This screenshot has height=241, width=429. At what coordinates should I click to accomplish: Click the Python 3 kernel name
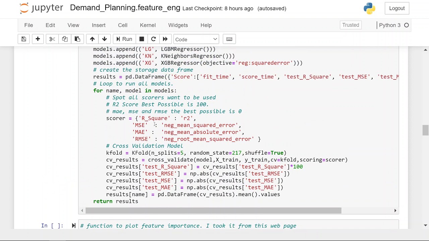(x=389, y=25)
